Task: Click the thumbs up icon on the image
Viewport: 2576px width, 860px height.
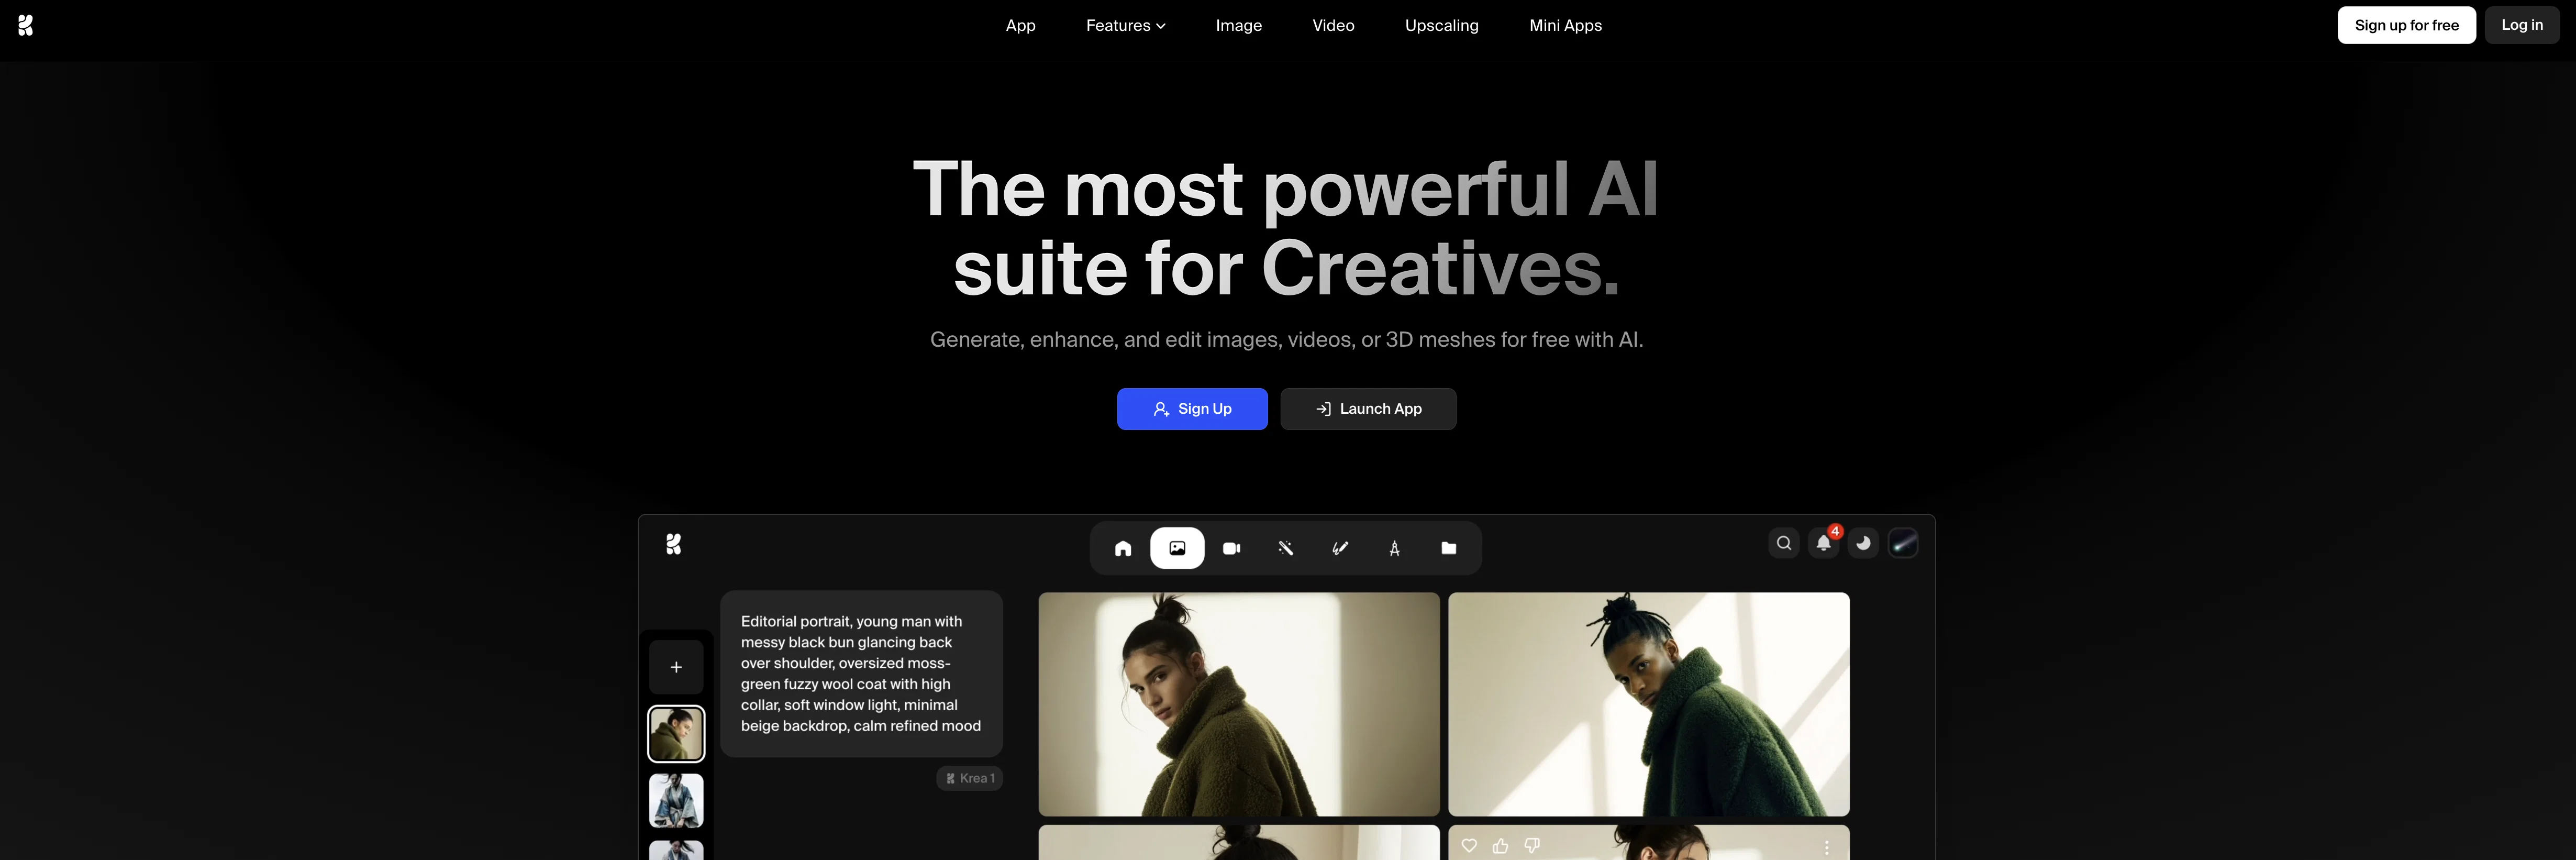Action: tap(1500, 846)
